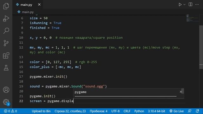
Task: Click the feedback icon in status bar
Action: point(190,111)
